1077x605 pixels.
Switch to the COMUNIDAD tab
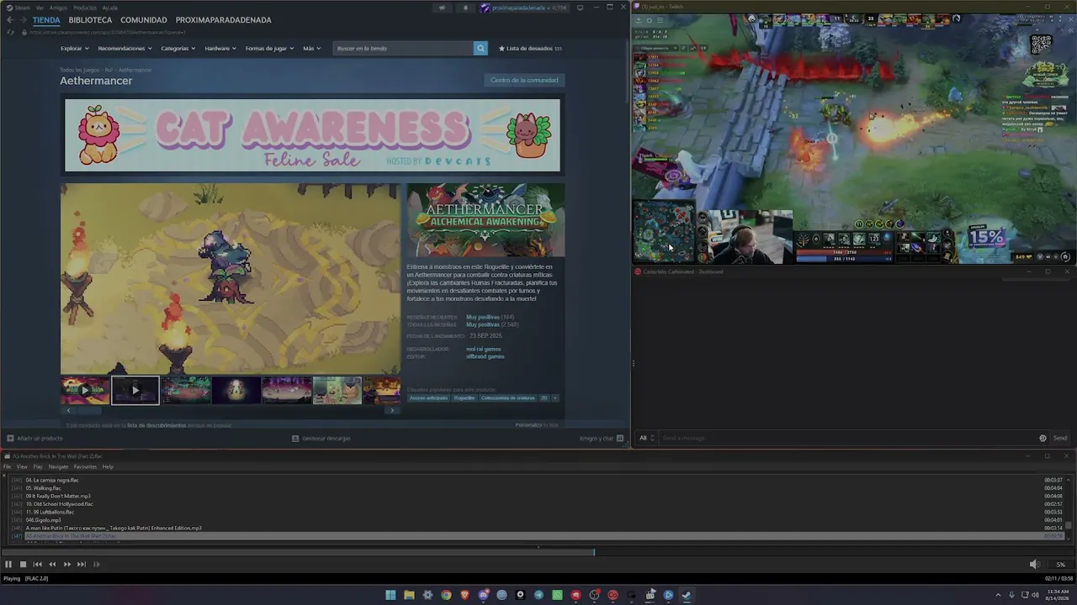[x=144, y=19]
